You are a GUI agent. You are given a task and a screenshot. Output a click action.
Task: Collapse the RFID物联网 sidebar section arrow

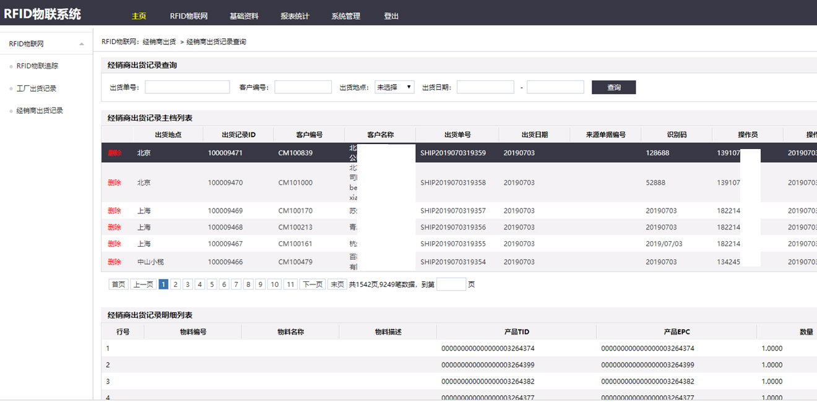click(82, 44)
